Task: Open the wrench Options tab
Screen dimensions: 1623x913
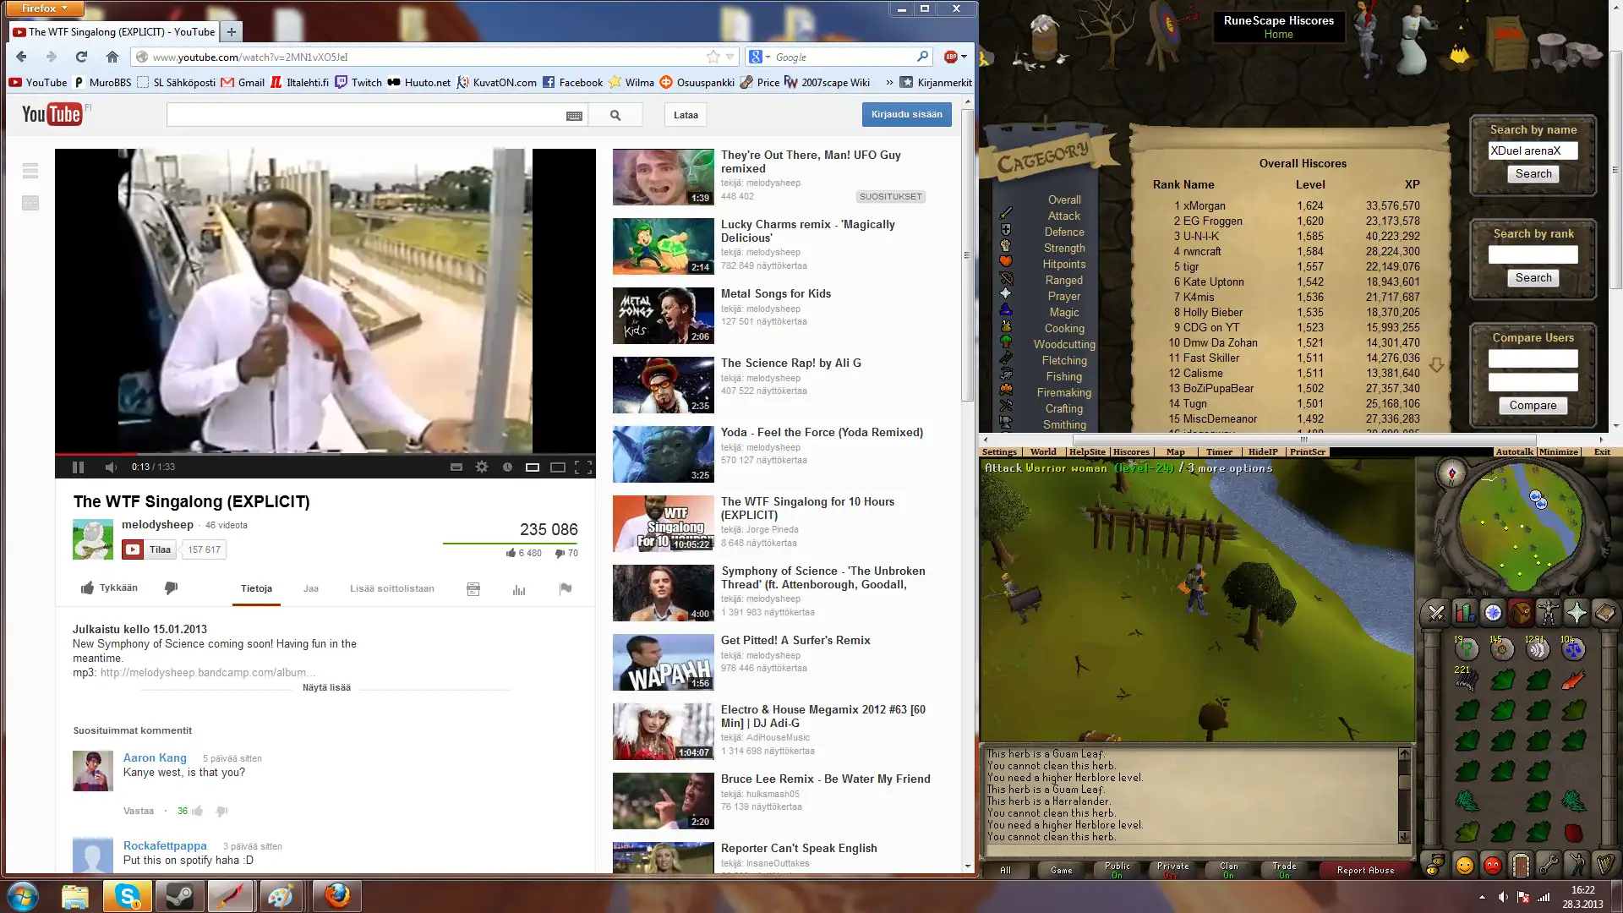Action: click(1549, 866)
